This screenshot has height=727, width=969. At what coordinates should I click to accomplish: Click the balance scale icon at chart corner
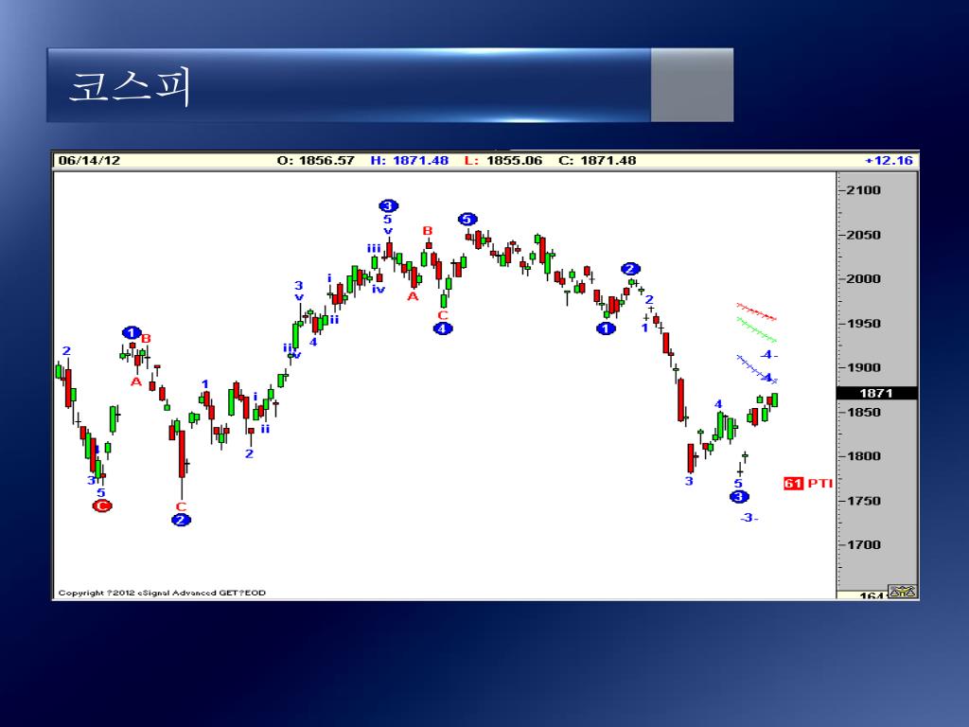pos(902,592)
